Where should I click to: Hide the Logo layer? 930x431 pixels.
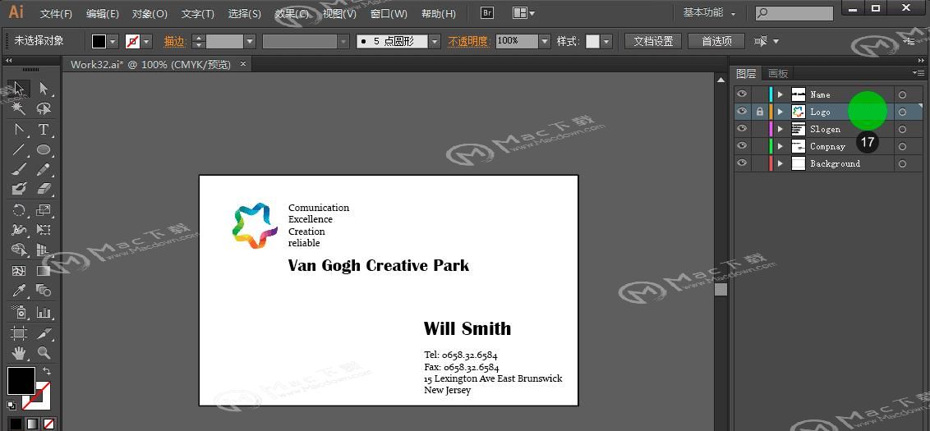point(741,112)
